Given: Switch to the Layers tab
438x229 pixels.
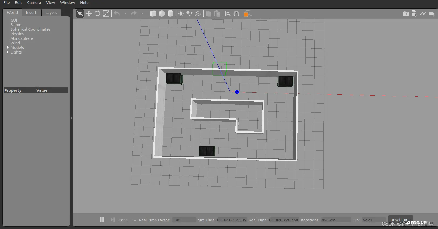Looking at the screenshot, I should pyautogui.click(x=51, y=13).
